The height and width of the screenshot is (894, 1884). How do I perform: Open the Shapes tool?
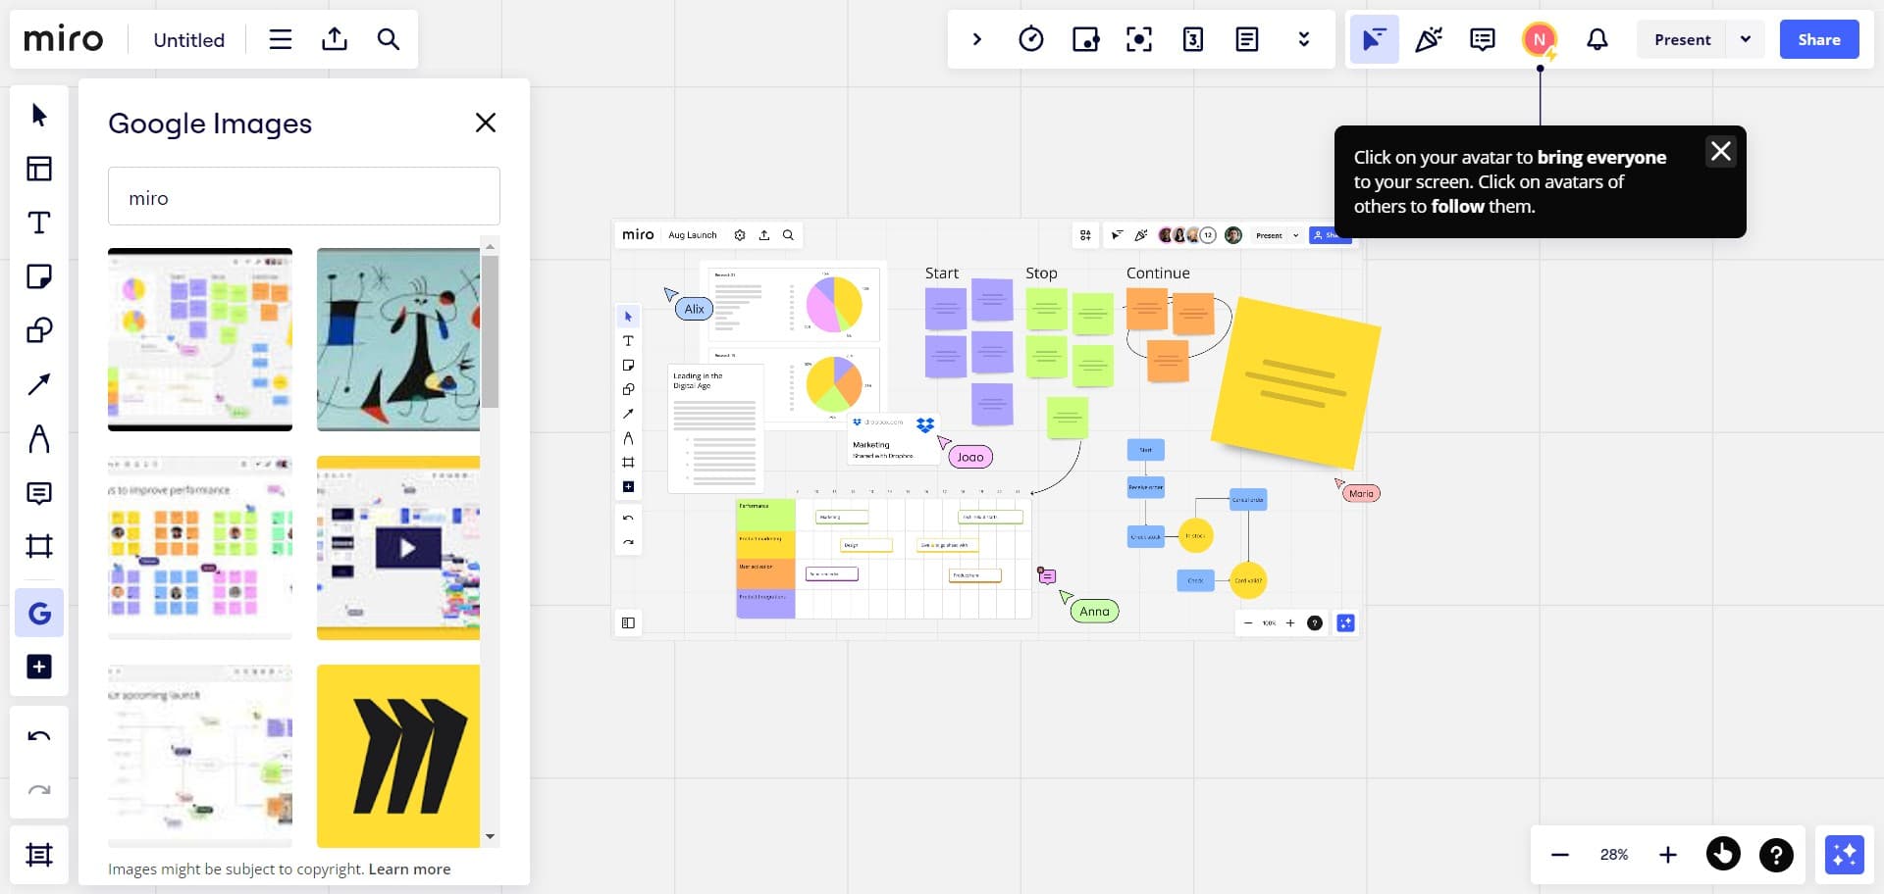tap(39, 330)
